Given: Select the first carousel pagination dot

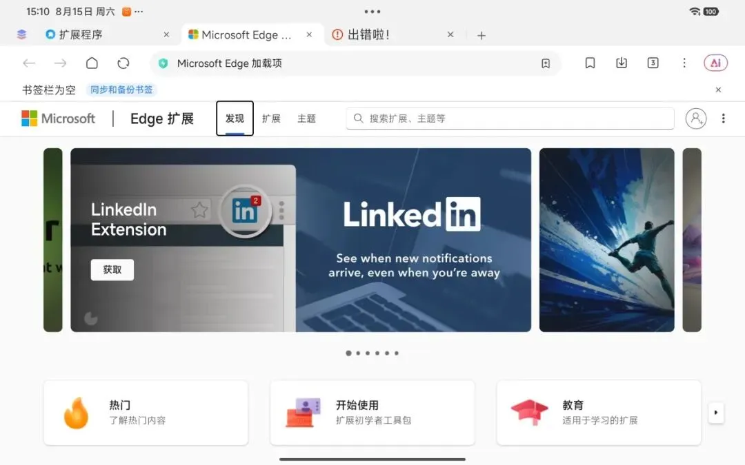Looking at the screenshot, I should 349,353.
